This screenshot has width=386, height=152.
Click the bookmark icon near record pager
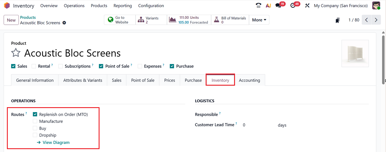(x=337, y=20)
